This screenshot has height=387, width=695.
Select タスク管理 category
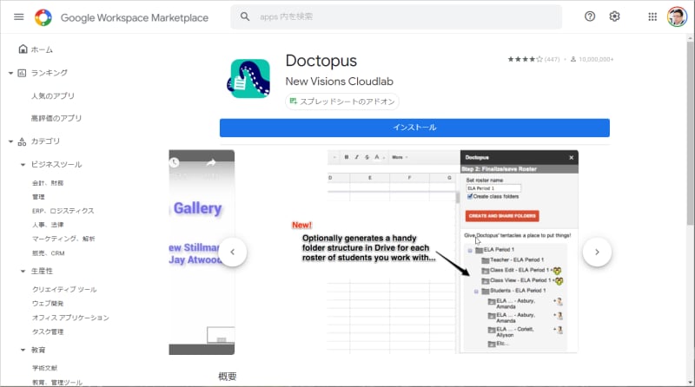(x=48, y=331)
